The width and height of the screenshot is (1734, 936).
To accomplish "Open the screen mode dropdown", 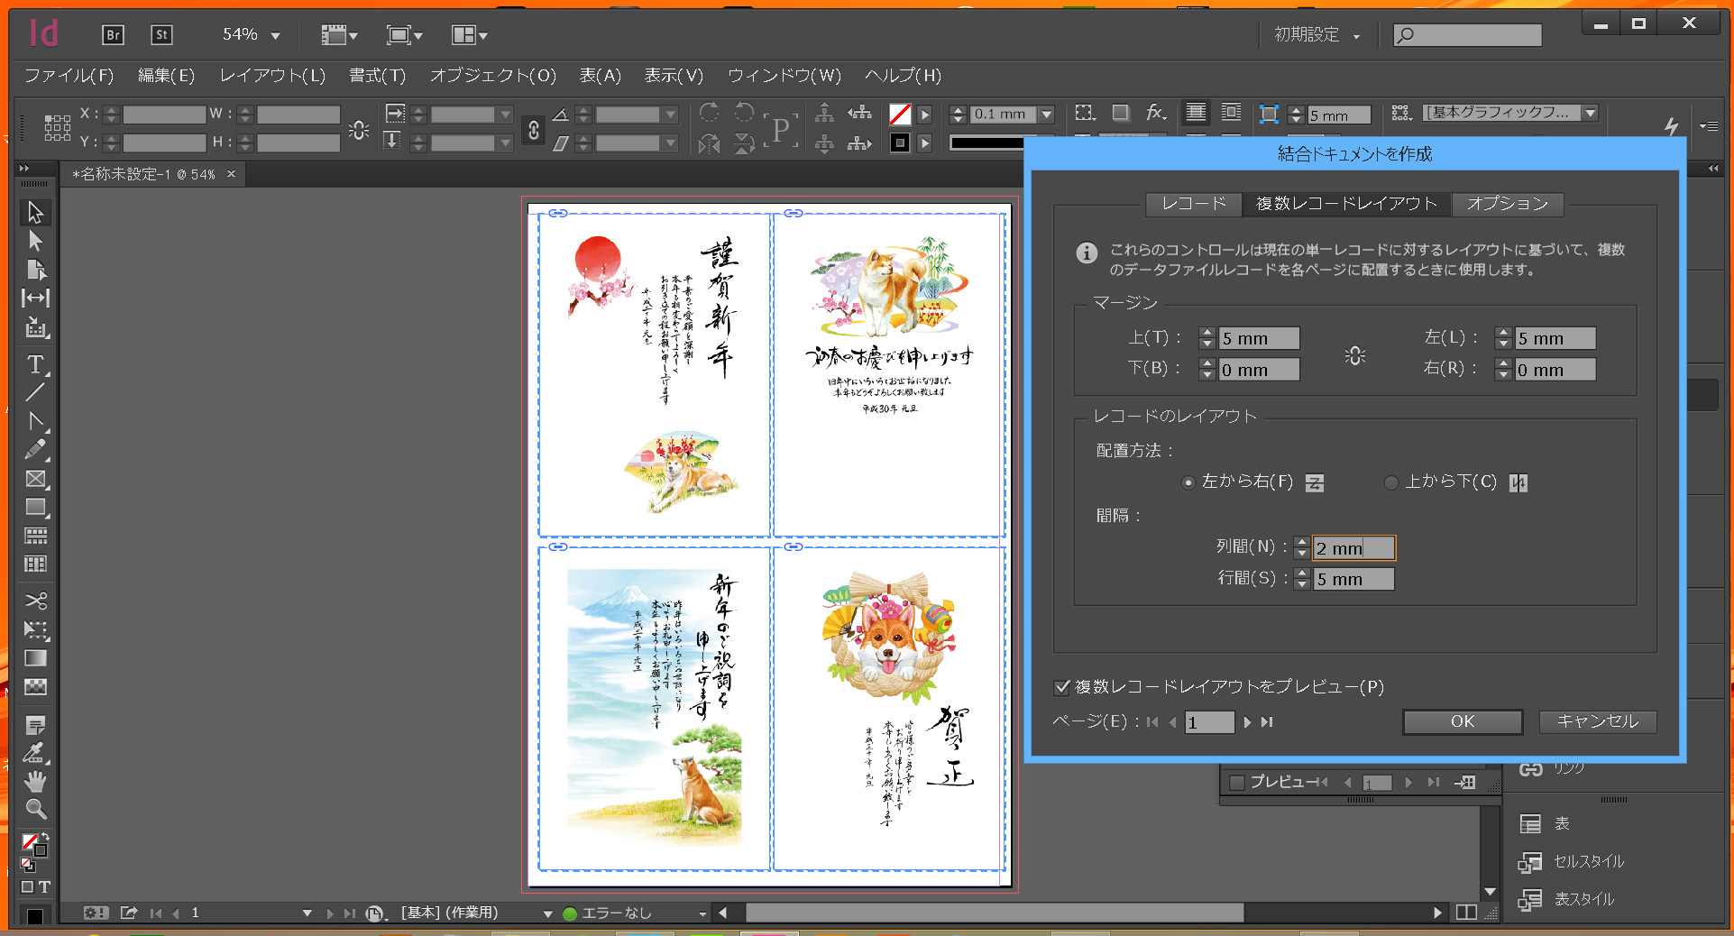I will point(404,34).
